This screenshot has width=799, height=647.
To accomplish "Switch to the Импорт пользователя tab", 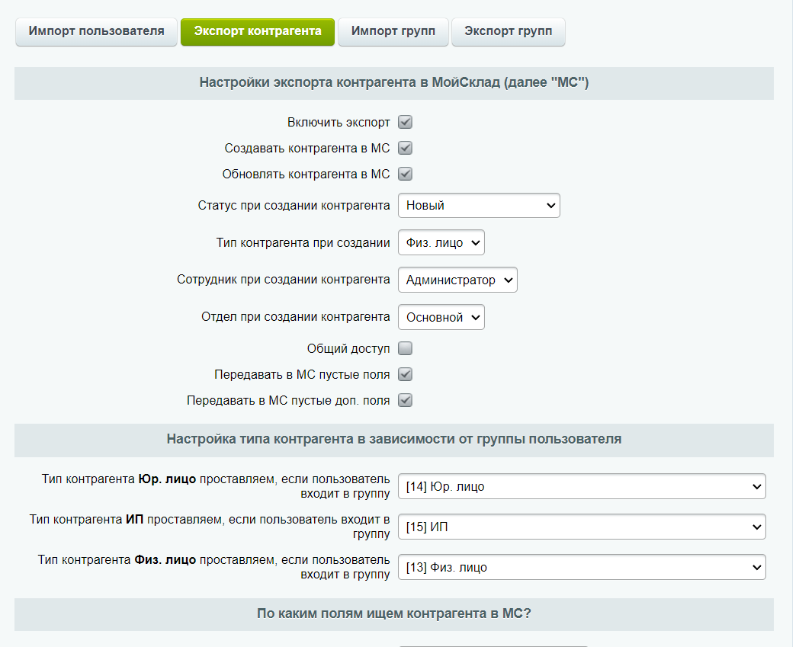I will point(96,31).
